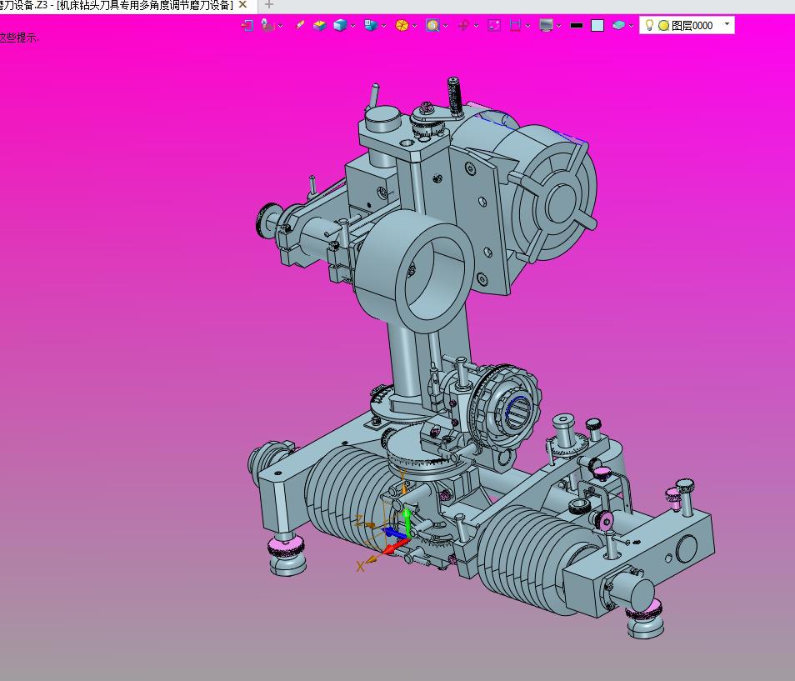Click the yellow-topped box icon
Viewport: 795px width, 681px height.
[319, 25]
